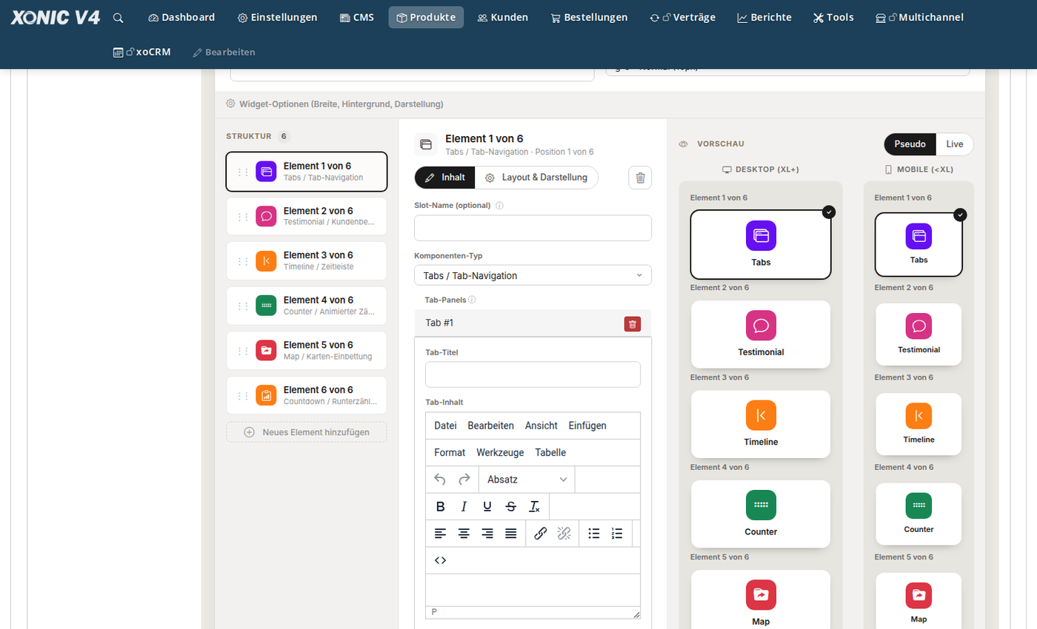Select the desktop Testimonial preview card
This screenshot has height=629, width=1037.
tap(761, 334)
